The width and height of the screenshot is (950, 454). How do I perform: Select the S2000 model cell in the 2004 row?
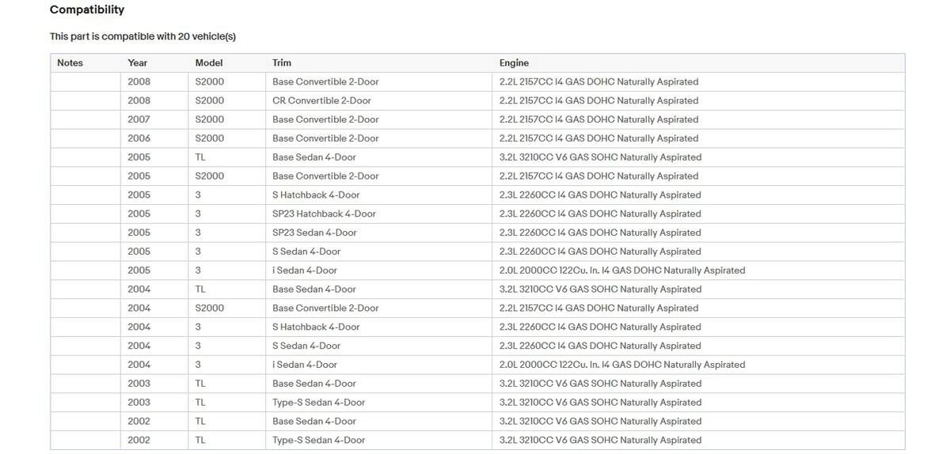(210, 308)
